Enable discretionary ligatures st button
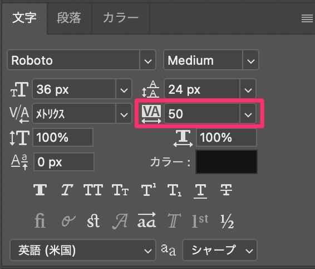This screenshot has width=315, height=269. pyautogui.click(x=93, y=221)
